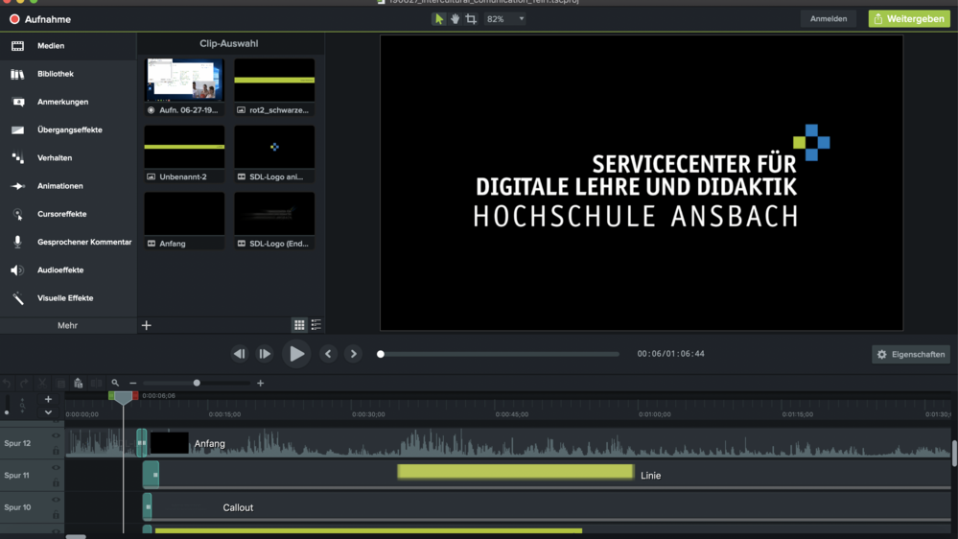Open the Audioeffekte tab
This screenshot has width=958, height=539.
[68, 270]
